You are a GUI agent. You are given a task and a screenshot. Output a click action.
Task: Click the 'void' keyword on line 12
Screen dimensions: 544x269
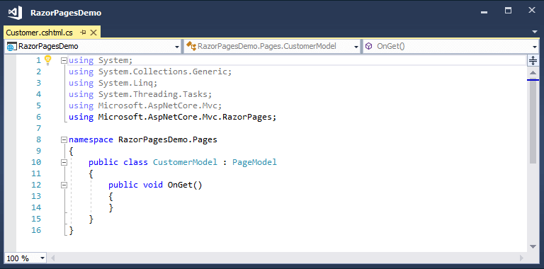point(153,185)
